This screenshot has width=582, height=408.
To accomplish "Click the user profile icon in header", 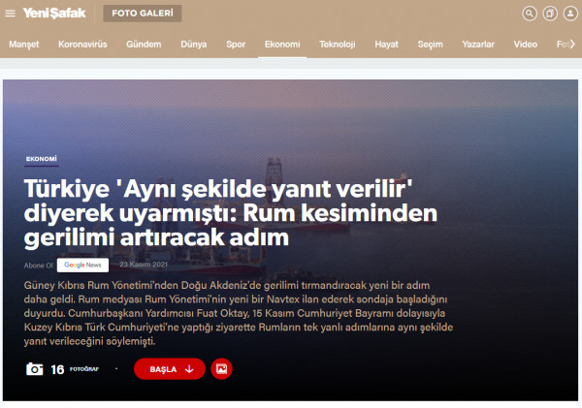I will click(569, 14).
